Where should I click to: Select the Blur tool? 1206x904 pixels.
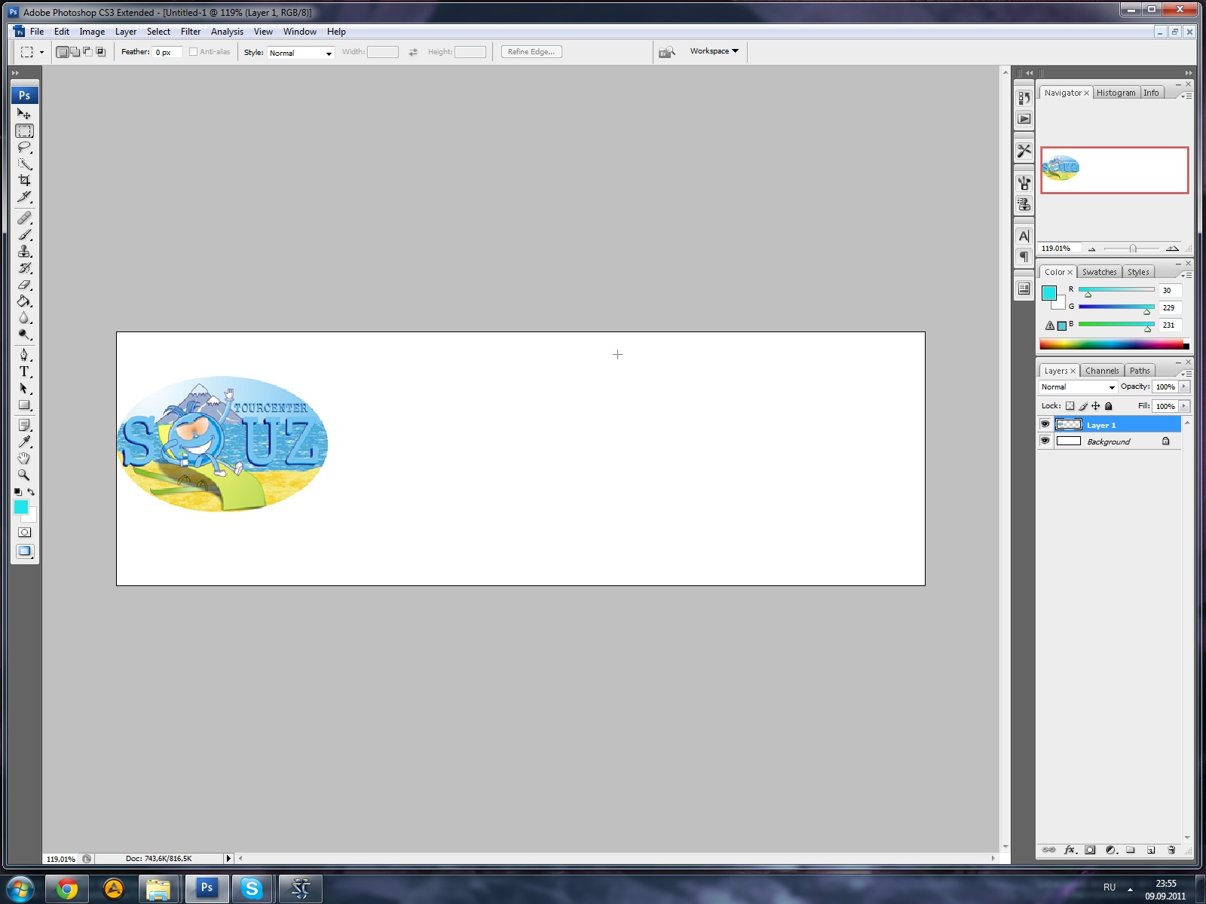24,317
